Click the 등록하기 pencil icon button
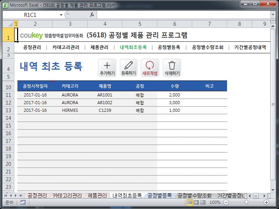This screenshot has width=279, height=209. (x=129, y=68)
